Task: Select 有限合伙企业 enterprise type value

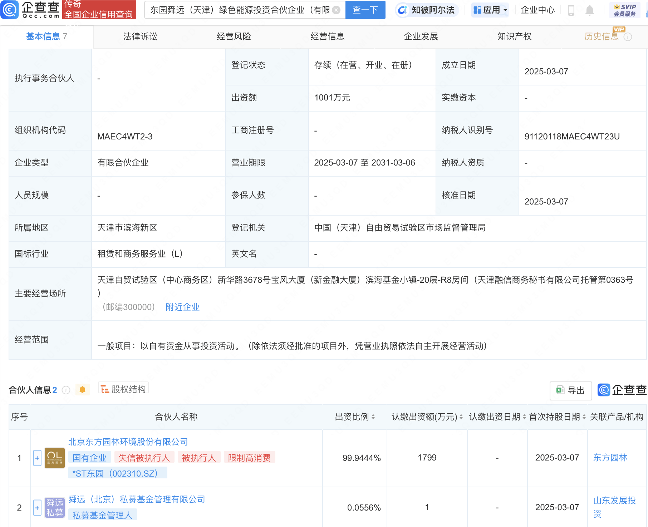Action: point(123,163)
